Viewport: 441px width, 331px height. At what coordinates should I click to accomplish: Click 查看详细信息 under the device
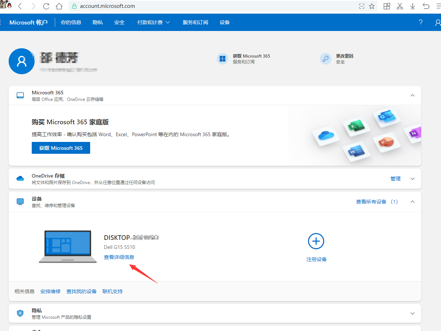tap(119, 257)
